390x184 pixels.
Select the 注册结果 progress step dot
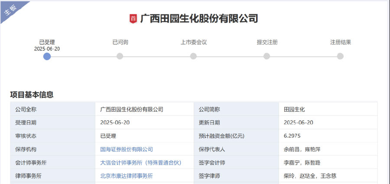(340, 56)
